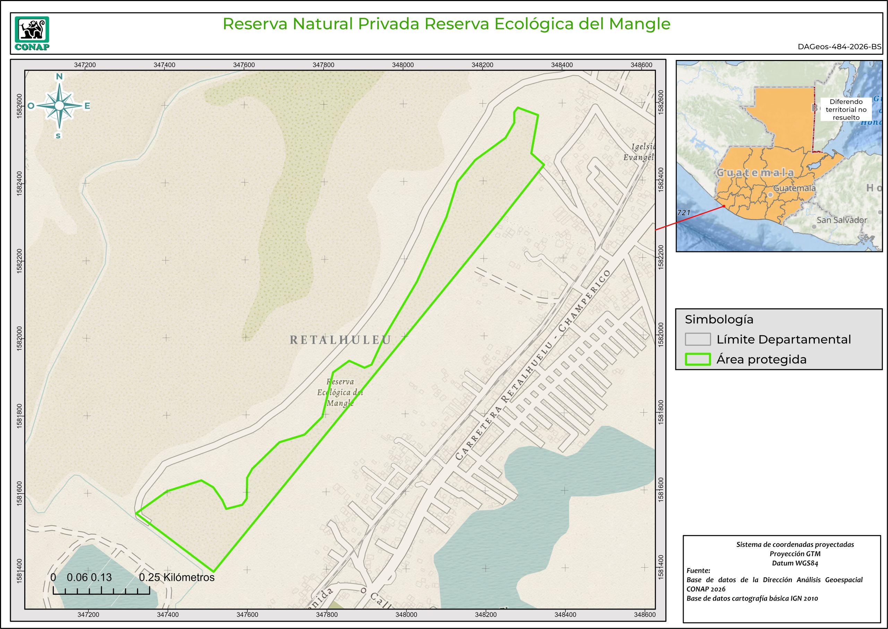This screenshot has width=888, height=629.
Task: Click the San Salvador label on inset
Action: pyautogui.click(x=842, y=220)
